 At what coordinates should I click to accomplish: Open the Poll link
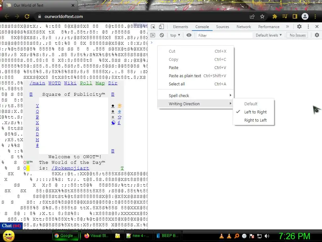tap(86, 83)
